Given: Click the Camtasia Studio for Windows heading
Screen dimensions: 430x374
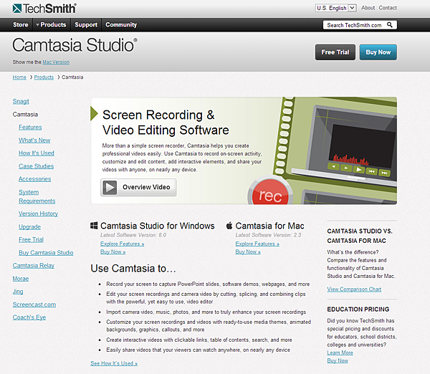Looking at the screenshot, I should tap(158, 226).
